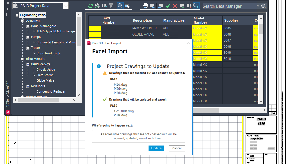Click the Model Number column header
This screenshot has width=292, height=164.
pos(207,20)
